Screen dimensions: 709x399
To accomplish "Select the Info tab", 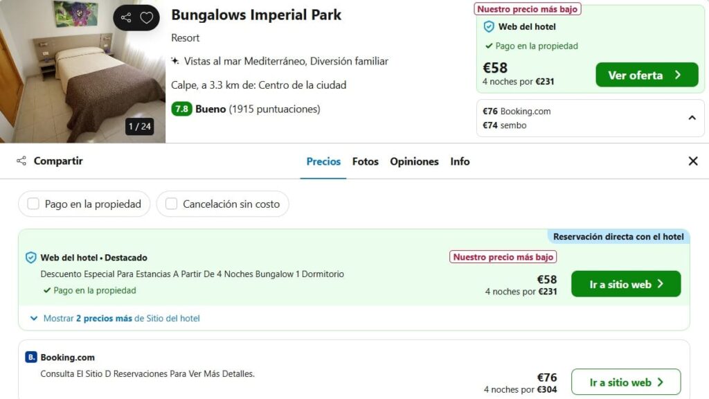I will [x=460, y=161].
